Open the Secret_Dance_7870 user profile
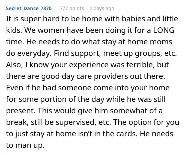 [29, 8]
